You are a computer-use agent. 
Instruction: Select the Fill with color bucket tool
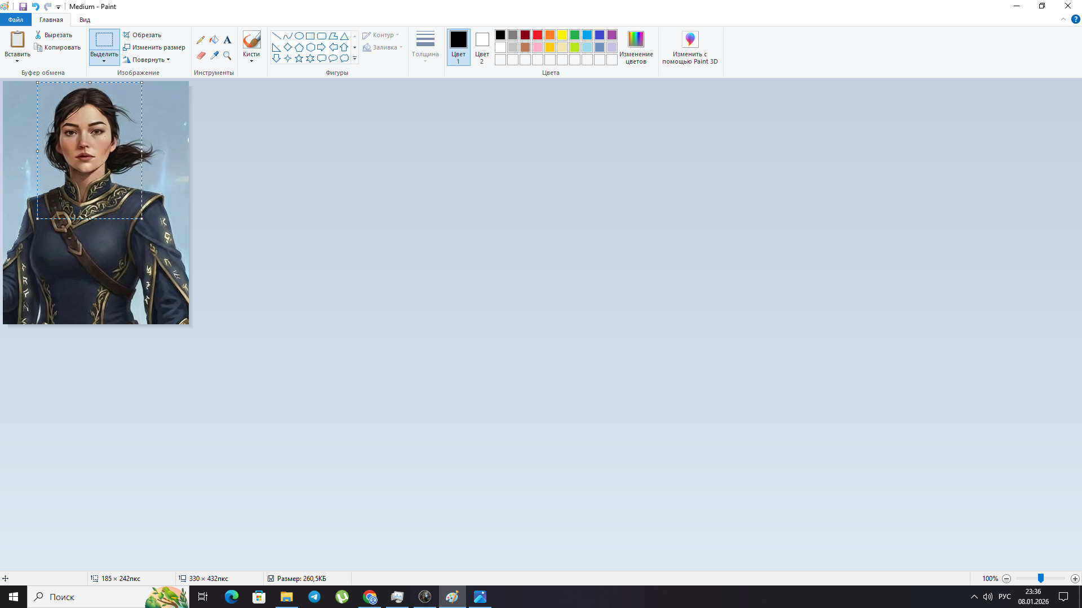214,40
